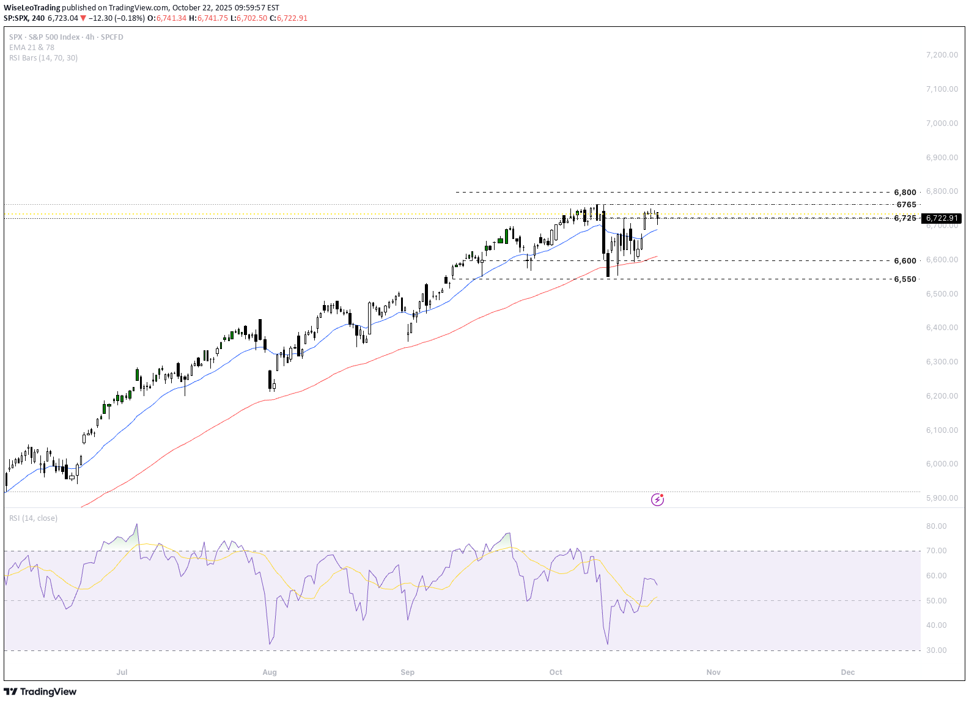The image size is (969, 703).
Task: Click the Jul label on time axis
Action: tap(122, 672)
